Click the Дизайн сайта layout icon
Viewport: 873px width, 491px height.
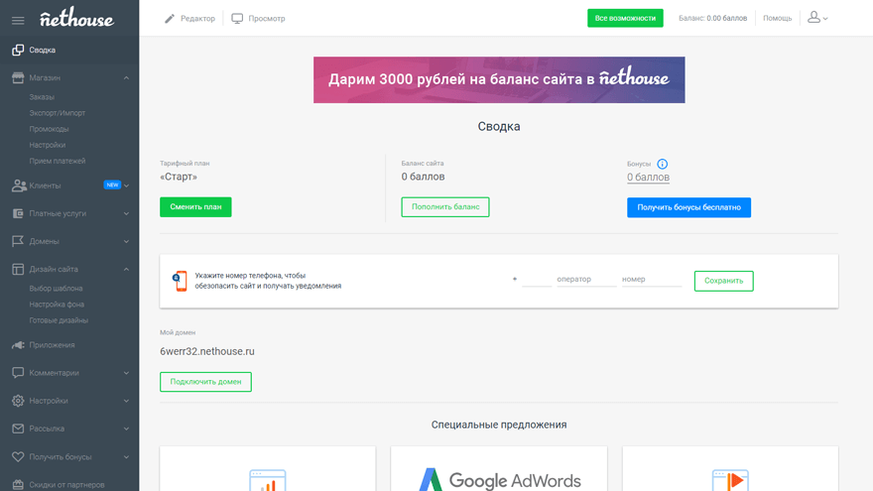point(18,270)
